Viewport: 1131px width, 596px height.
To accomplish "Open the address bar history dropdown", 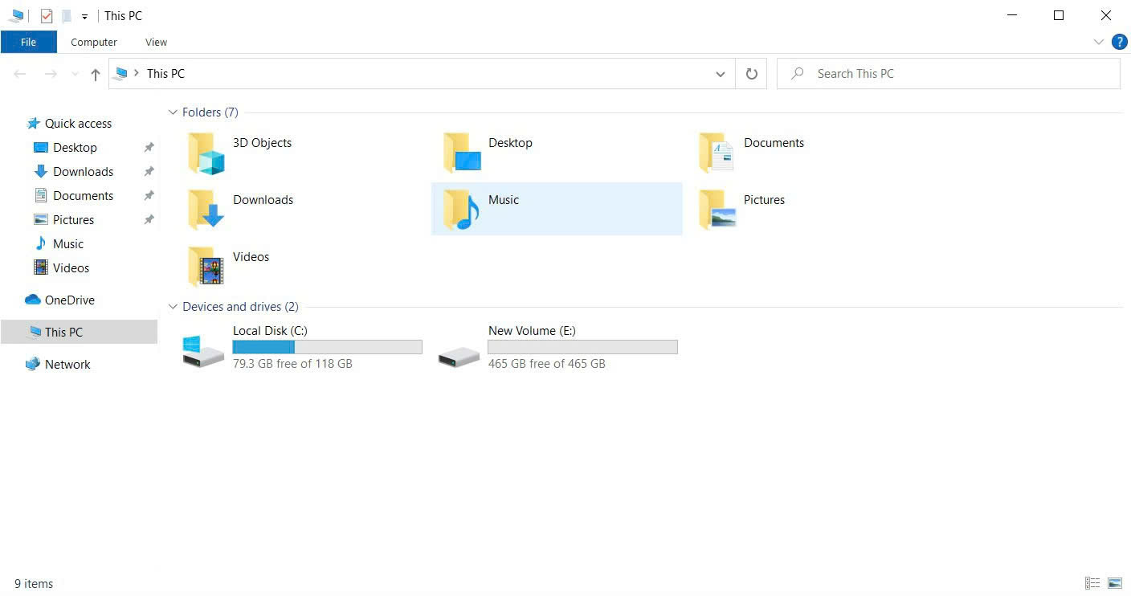I will [x=721, y=74].
